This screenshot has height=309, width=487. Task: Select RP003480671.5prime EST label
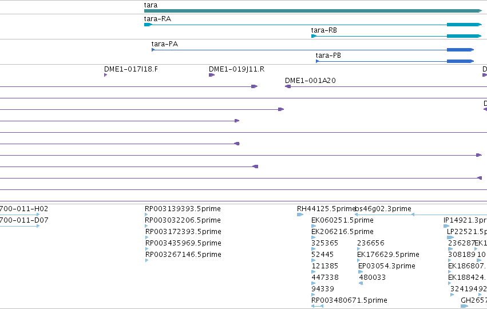click(x=349, y=300)
